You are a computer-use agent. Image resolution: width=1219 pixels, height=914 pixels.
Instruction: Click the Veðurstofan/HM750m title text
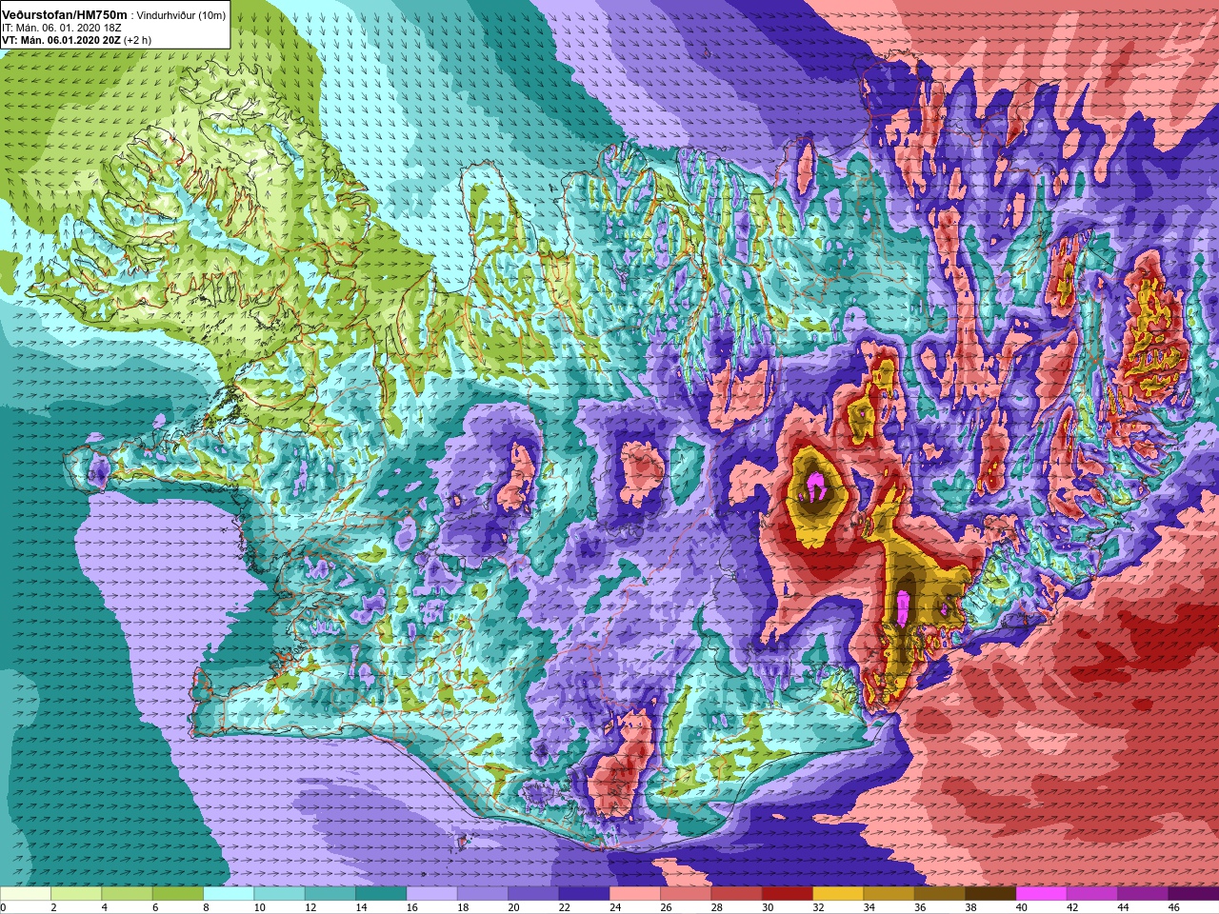pos(66,14)
